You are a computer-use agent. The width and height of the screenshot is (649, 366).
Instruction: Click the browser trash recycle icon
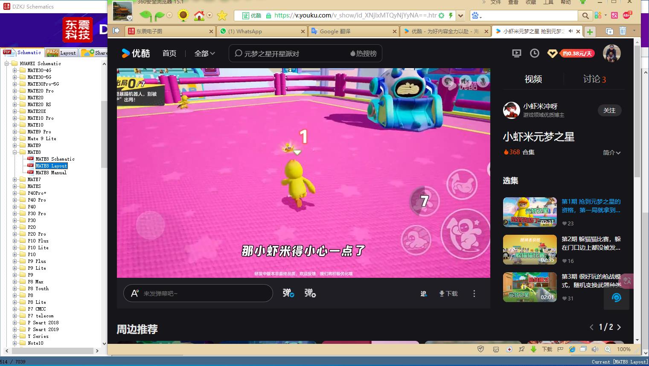(623, 31)
